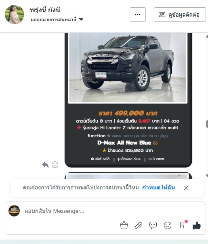This screenshot has width=208, height=244.
Task: Open the baht payment request icon
Action: click(182, 225)
